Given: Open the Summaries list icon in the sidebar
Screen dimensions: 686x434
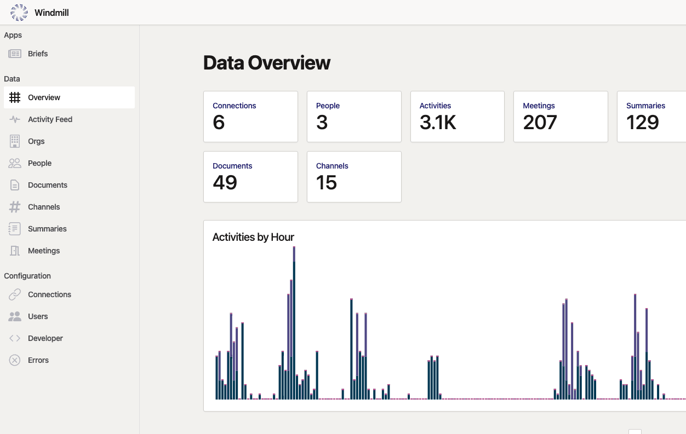Looking at the screenshot, I should coord(15,229).
